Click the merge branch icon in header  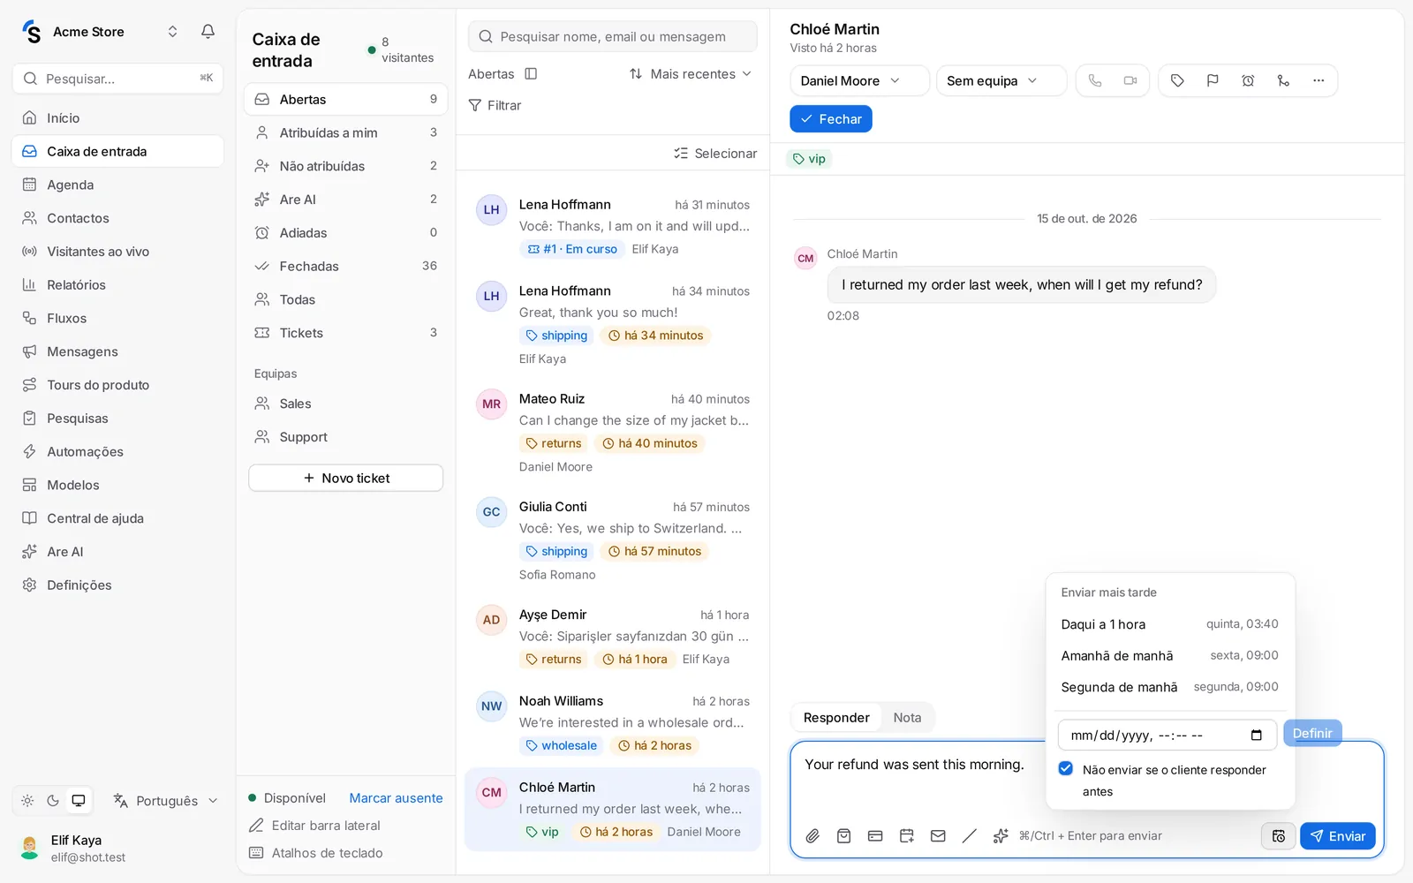pos(1283,80)
